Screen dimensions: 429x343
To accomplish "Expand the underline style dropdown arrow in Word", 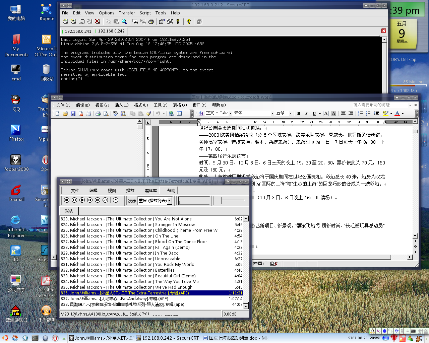I will (x=320, y=114).
